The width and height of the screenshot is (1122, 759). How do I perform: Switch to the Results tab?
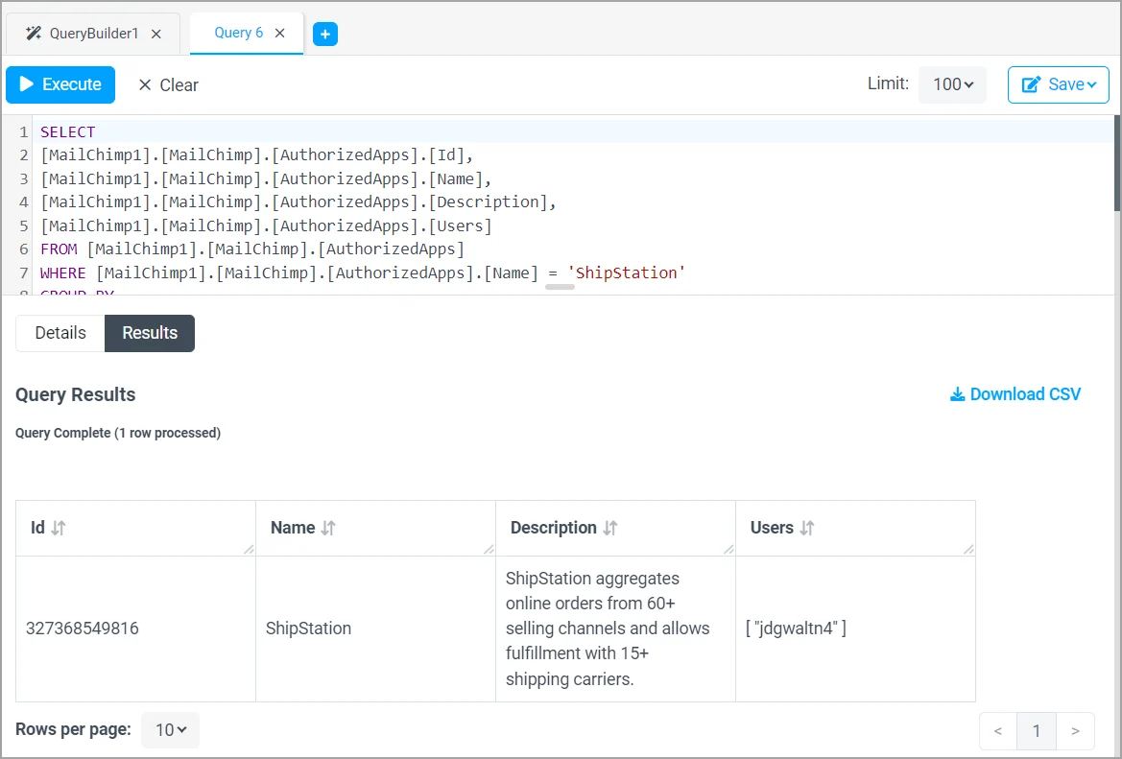(150, 333)
